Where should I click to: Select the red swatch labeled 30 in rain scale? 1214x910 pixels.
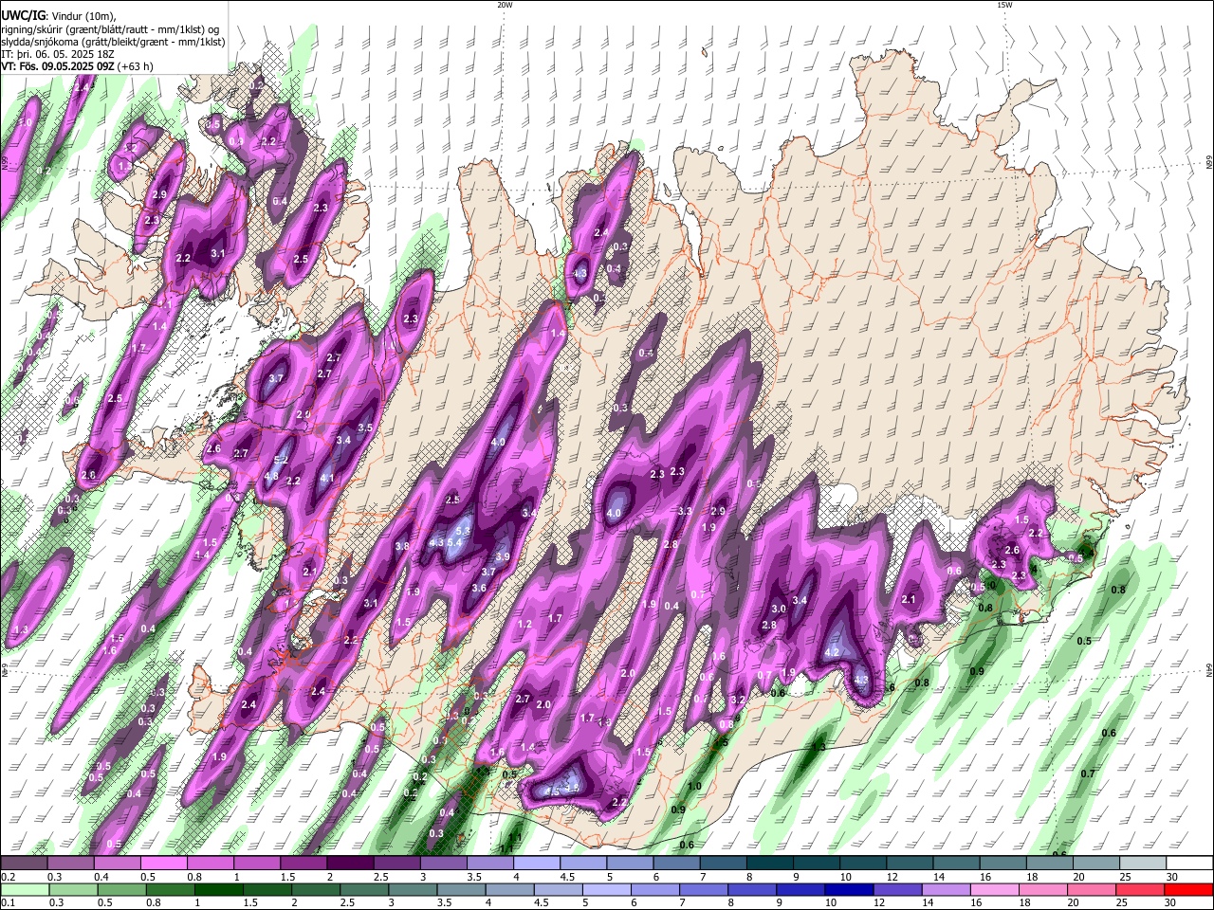[1189, 889]
